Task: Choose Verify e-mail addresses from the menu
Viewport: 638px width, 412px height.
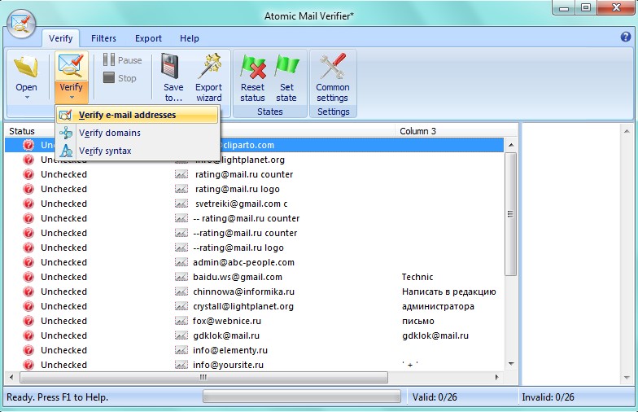Action: click(137, 115)
